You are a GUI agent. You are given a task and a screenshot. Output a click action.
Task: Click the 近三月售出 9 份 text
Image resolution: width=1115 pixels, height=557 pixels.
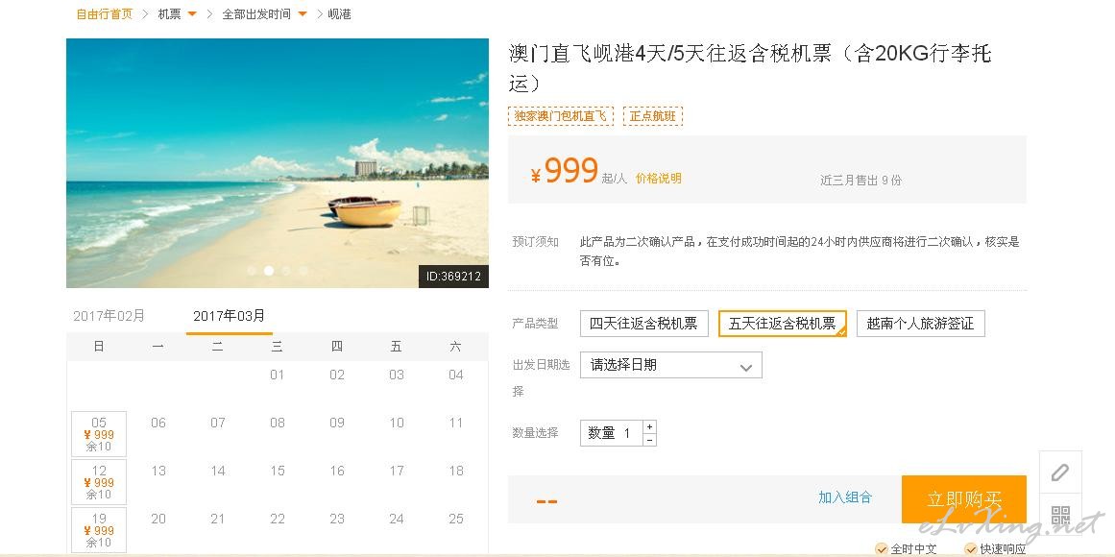pos(860,181)
